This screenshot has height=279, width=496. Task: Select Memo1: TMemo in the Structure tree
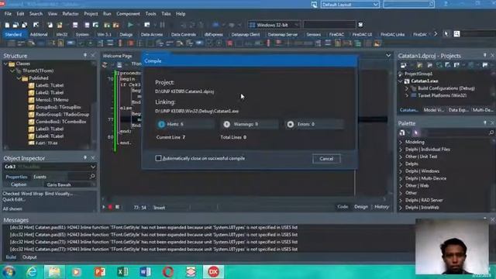tap(52, 100)
